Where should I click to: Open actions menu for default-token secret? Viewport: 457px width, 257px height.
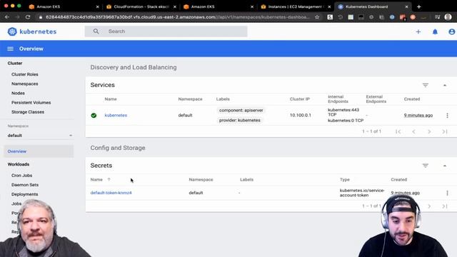point(448,193)
